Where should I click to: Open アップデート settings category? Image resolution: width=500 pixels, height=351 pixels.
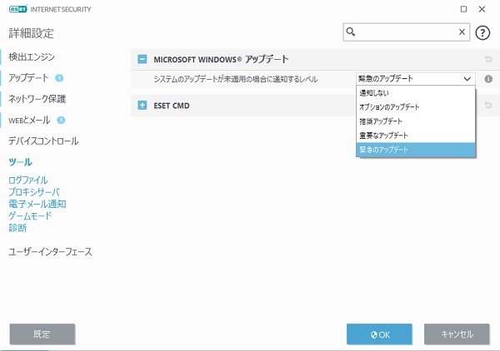(x=28, y=78)
